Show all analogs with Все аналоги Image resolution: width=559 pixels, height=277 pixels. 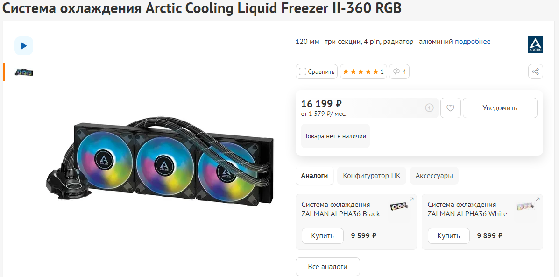pyautogui.click(x=327, y=267)
